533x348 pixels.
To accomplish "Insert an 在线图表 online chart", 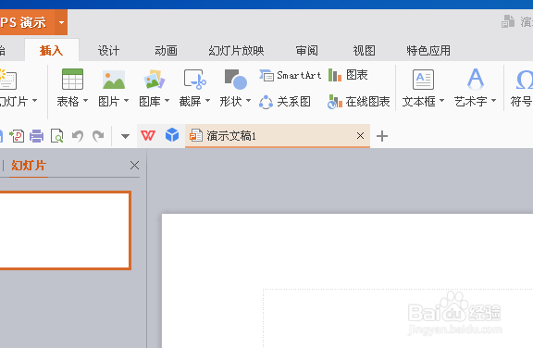I will click(359, 101).
